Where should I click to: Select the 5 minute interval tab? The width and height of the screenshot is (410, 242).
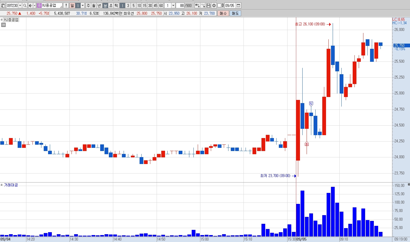click(133, 5)
